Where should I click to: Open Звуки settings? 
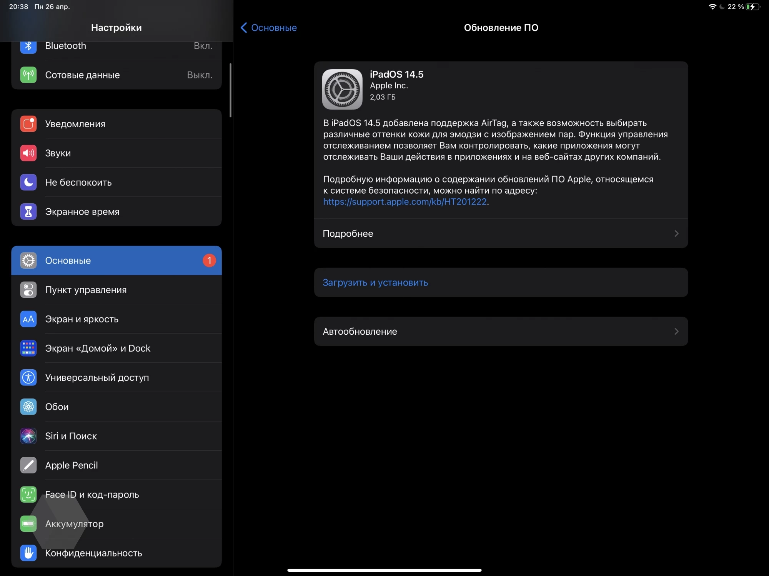pos(117,153)
